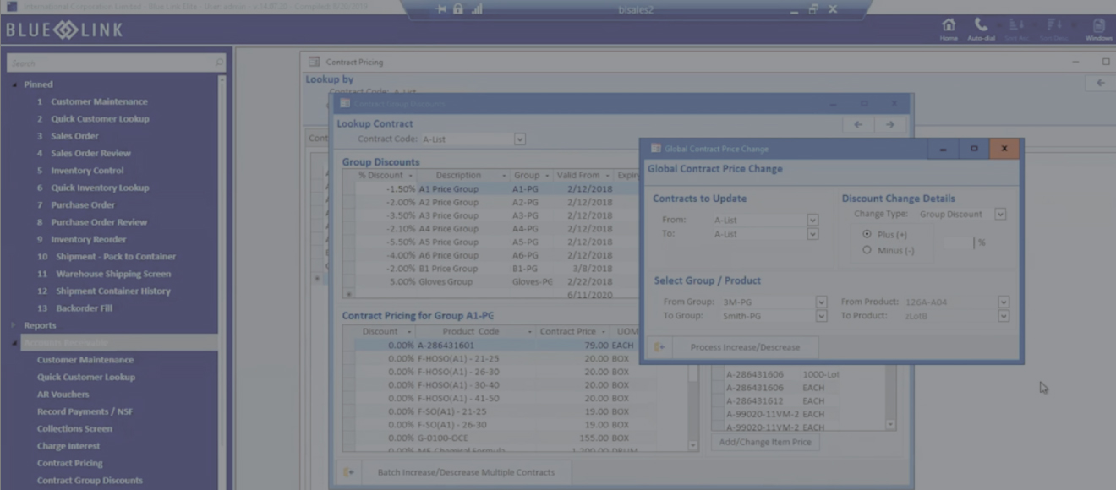This screenshot has width=1116, height=490.
Task: Select Contract Pricing in the sidebar
Action: pos(69,463)
